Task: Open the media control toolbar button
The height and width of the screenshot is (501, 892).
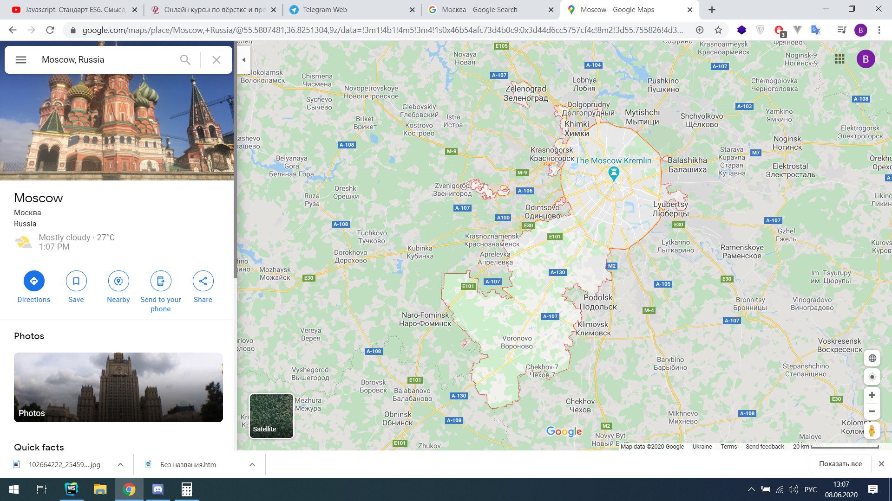Action: [x=841, y=30]
